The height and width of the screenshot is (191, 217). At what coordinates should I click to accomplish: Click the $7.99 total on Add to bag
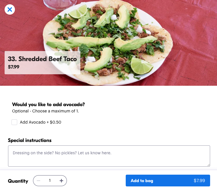[199, 181]
